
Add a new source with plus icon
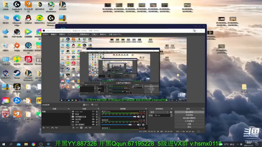[x=73, y=128]
